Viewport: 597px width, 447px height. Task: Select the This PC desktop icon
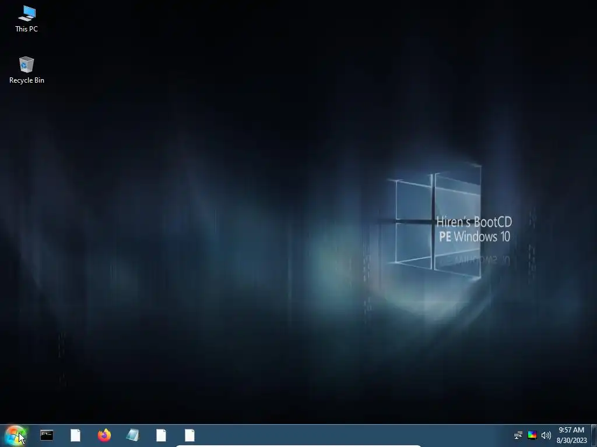click(26, 19)
